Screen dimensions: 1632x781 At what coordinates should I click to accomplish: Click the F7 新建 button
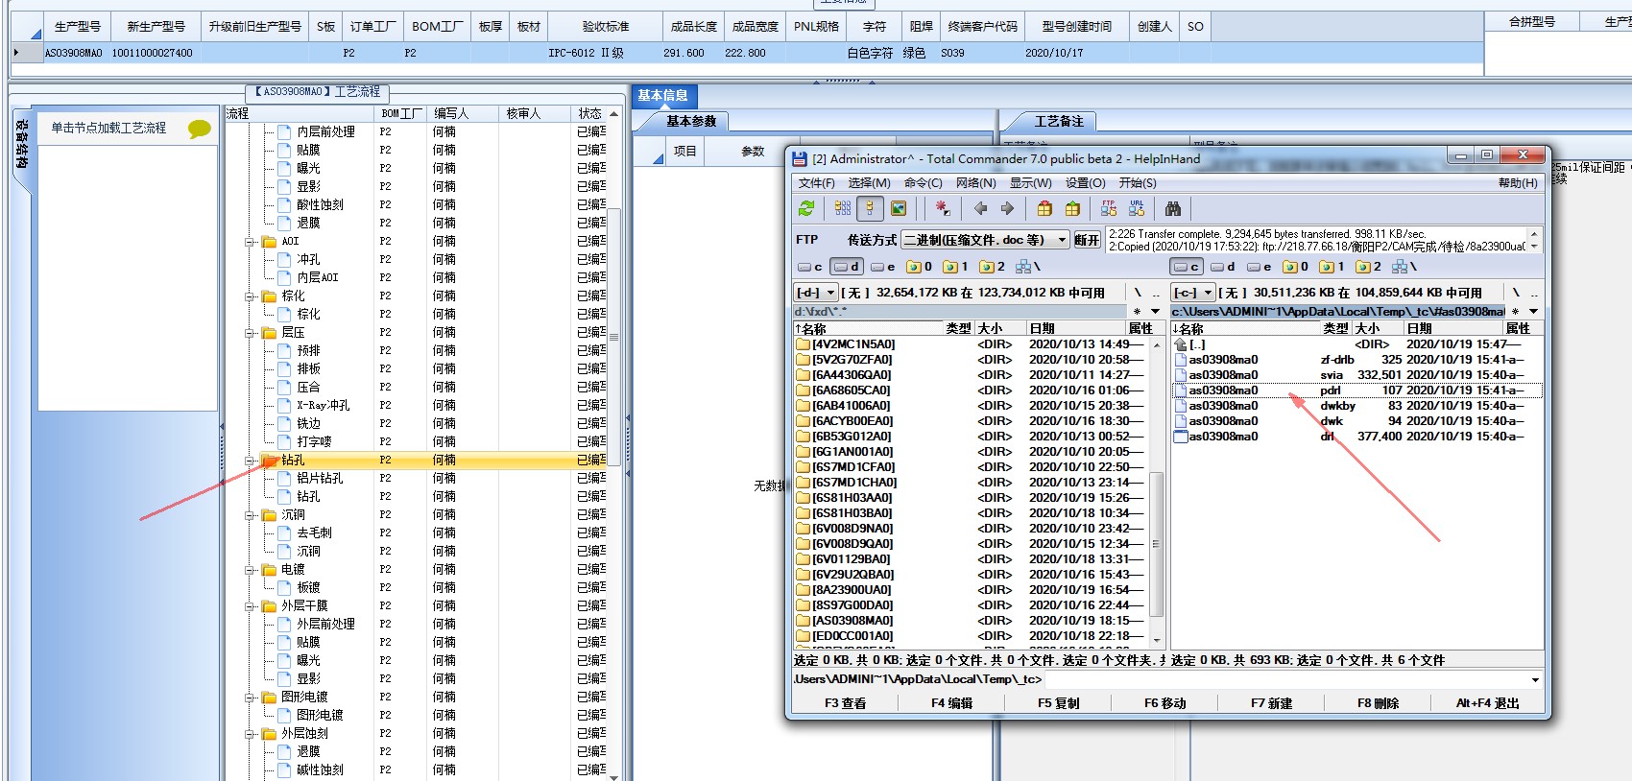point(1271,703)
